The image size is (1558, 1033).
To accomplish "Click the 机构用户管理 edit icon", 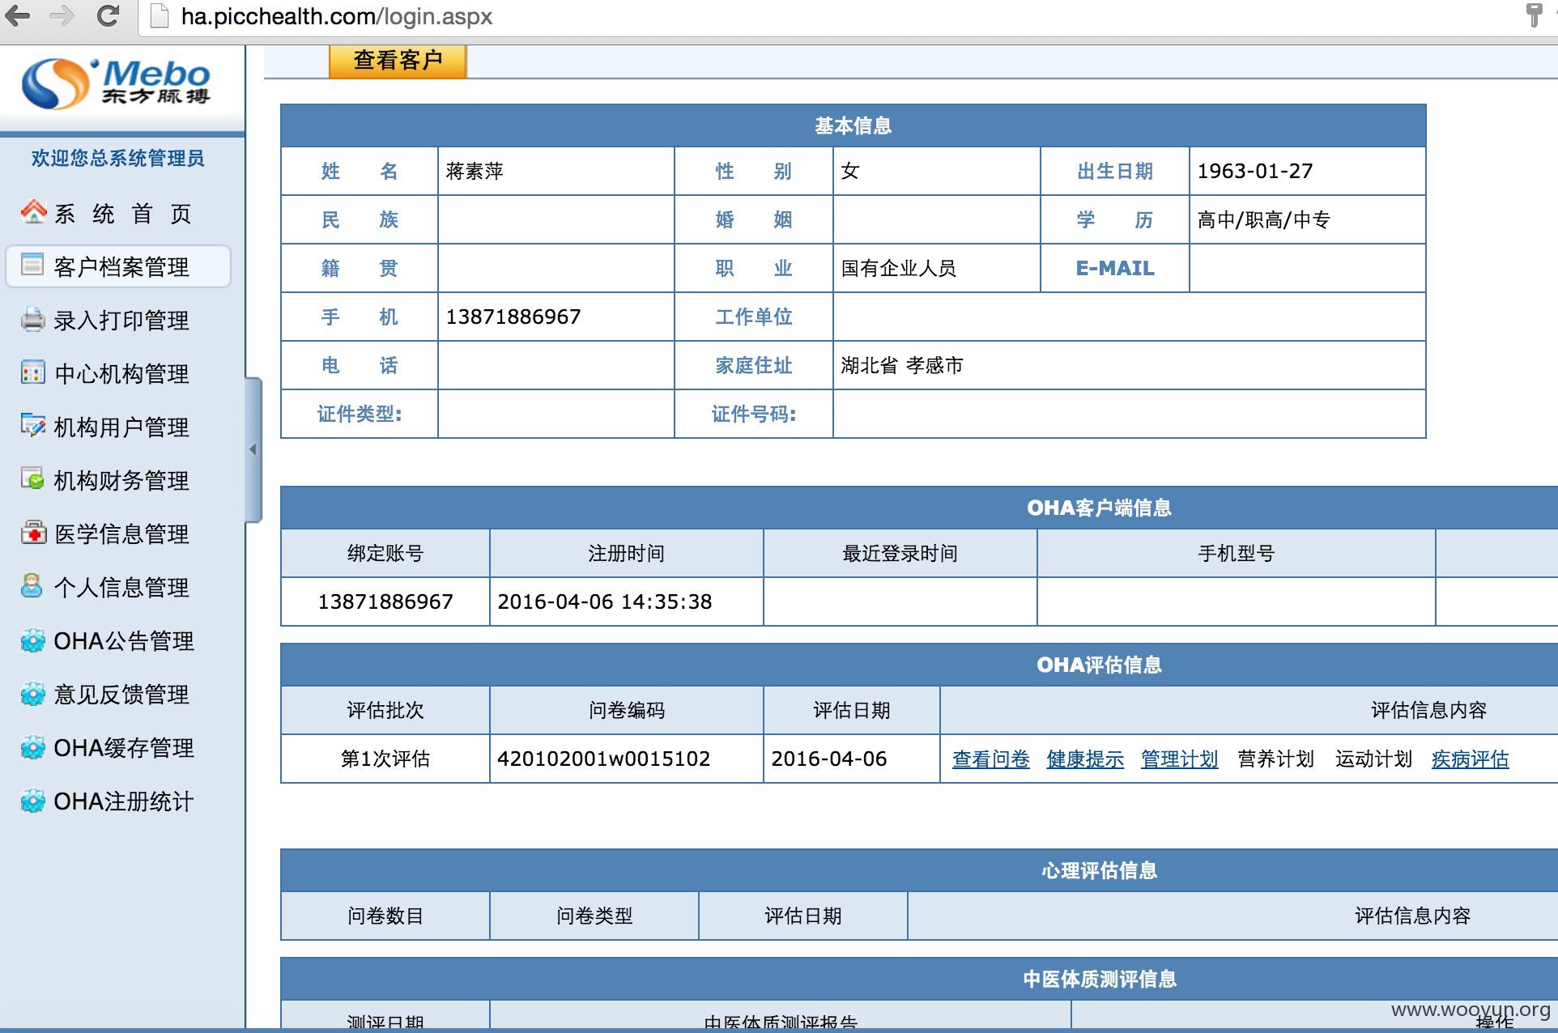I will (33, 426).
